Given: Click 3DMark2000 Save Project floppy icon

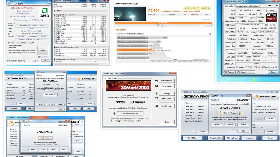Looking at the screenshot, I should (x=157, y=86).
